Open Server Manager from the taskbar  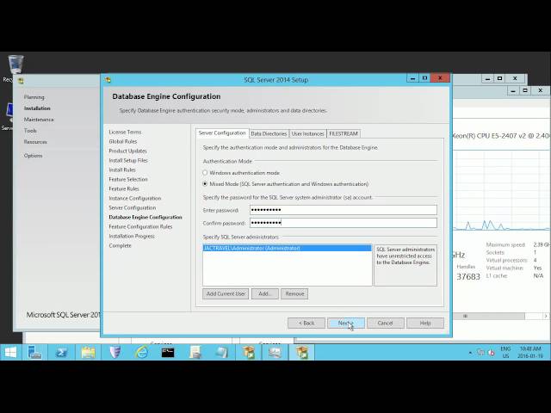(x=34, y=352)
